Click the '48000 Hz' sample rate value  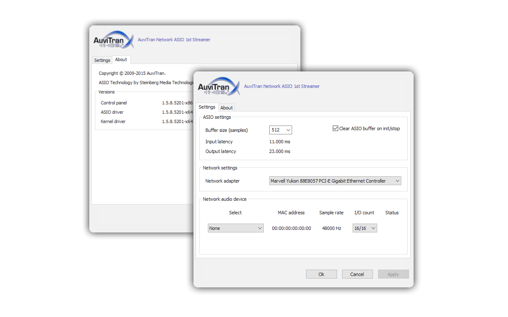331,228
